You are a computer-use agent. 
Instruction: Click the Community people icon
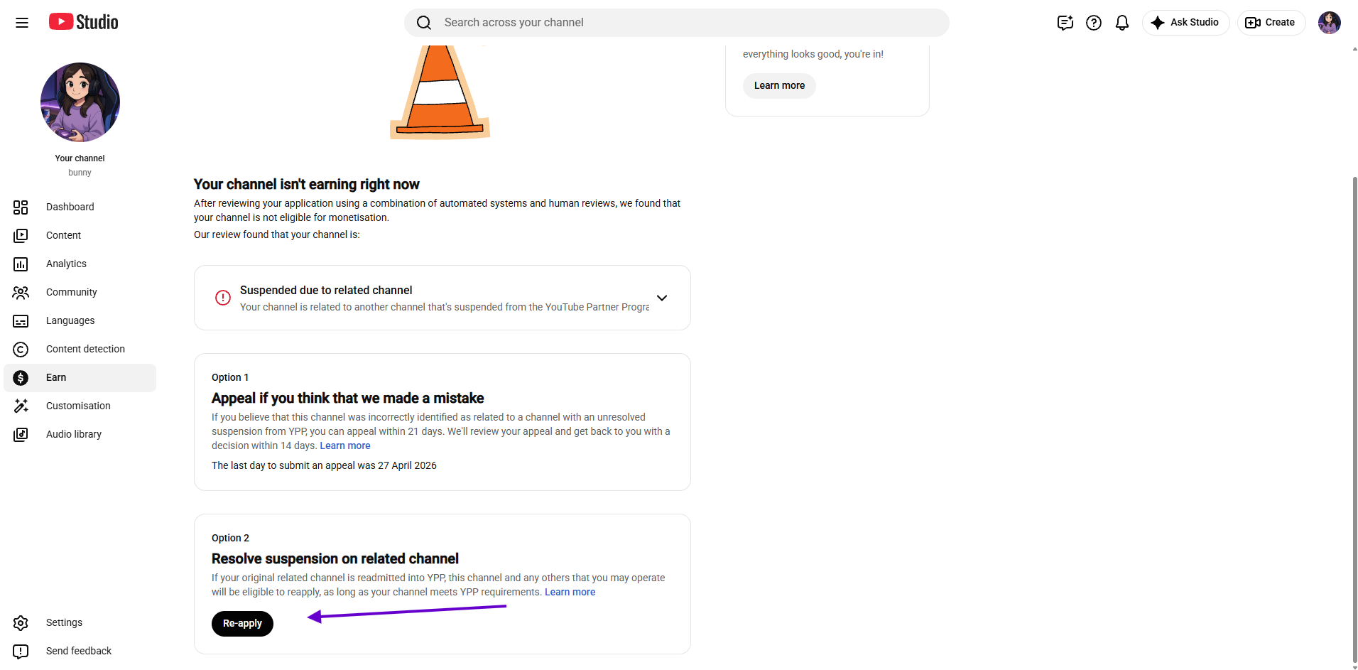click(x=21, y=292)
